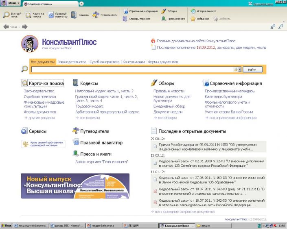This screenshot has height=229, width=287.
Task: Switch to the Законодательство search tab
Action: (72, 62)
